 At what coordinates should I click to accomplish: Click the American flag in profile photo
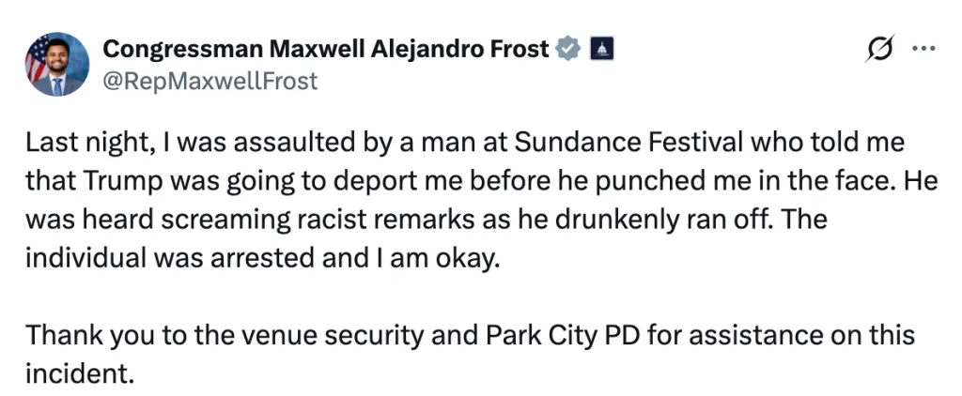pos(37,57)
